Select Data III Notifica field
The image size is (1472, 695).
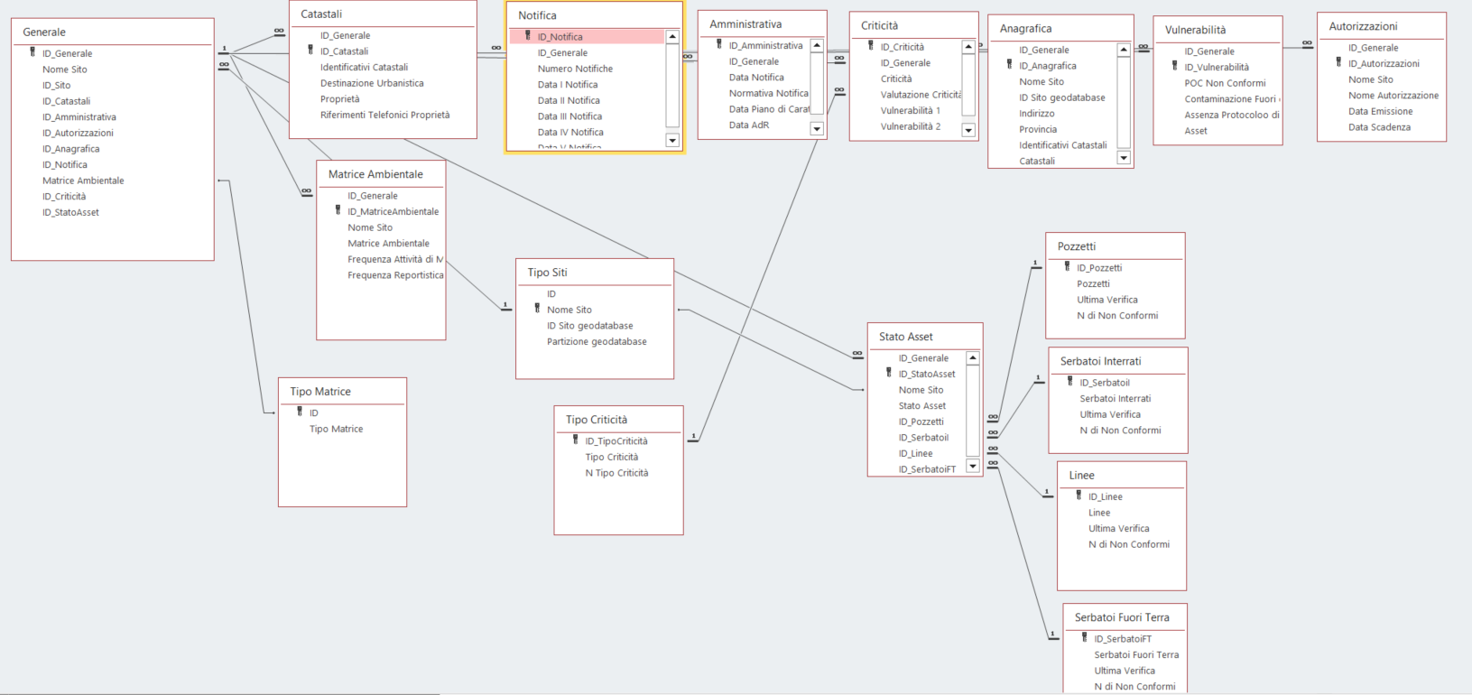point(569,116)
